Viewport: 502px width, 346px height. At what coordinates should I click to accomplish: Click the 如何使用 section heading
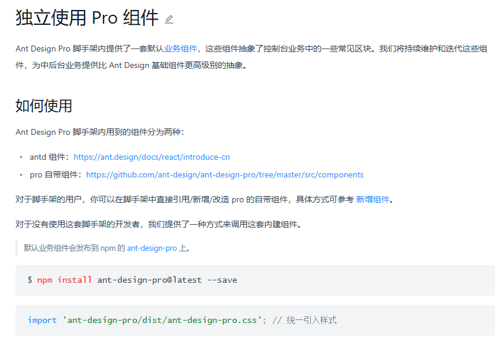pyautogui.click(x=44, y=106)
